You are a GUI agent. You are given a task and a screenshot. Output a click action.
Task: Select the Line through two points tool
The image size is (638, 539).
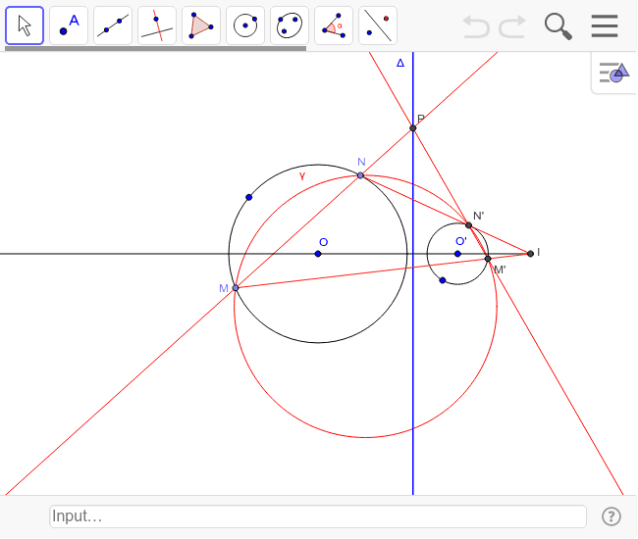click(113, 25)
